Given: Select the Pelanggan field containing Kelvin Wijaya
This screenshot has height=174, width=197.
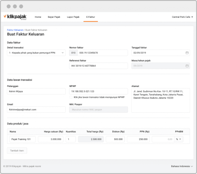Looking at the screenshot, I should [36, 91].
